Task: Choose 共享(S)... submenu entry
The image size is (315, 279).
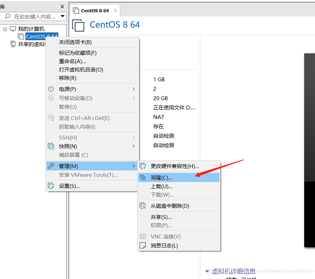Action: pos(179,217)
